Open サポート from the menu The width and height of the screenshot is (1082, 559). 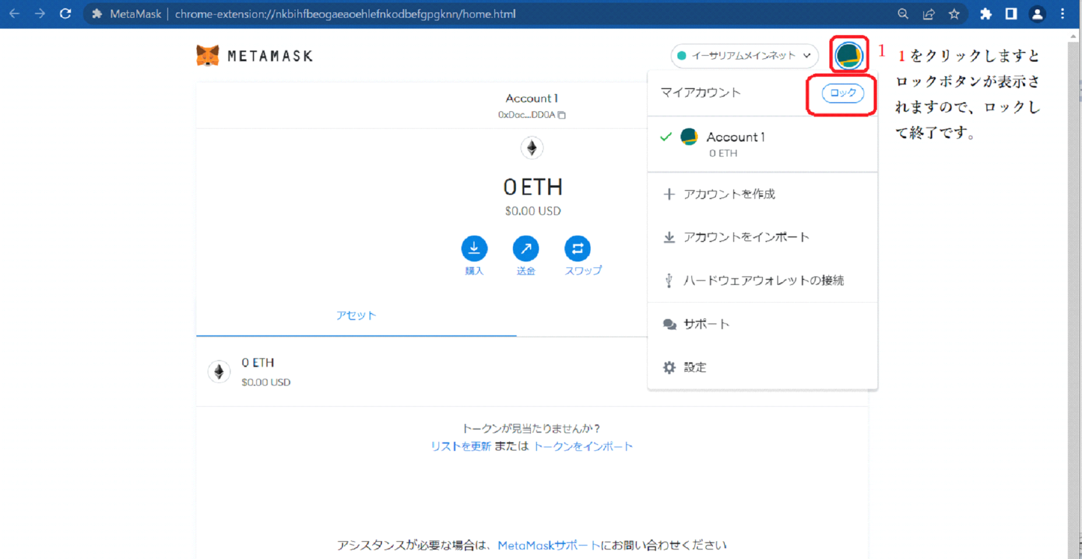762,324
